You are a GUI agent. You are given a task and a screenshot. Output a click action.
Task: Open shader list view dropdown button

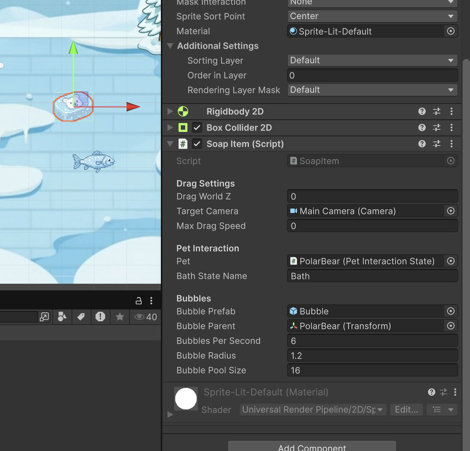point(442,410)
